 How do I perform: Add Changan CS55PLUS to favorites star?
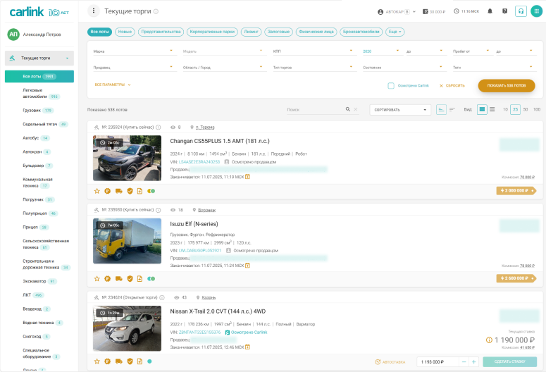click(97, 191)
